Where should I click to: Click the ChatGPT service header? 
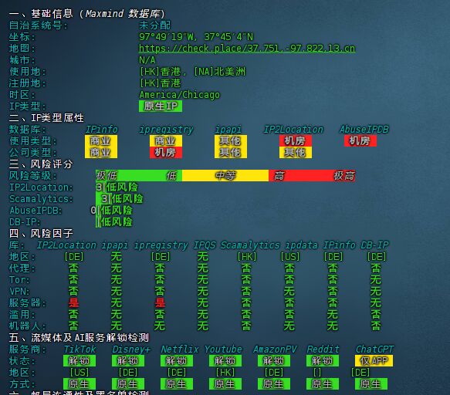(x=374, y=349)
